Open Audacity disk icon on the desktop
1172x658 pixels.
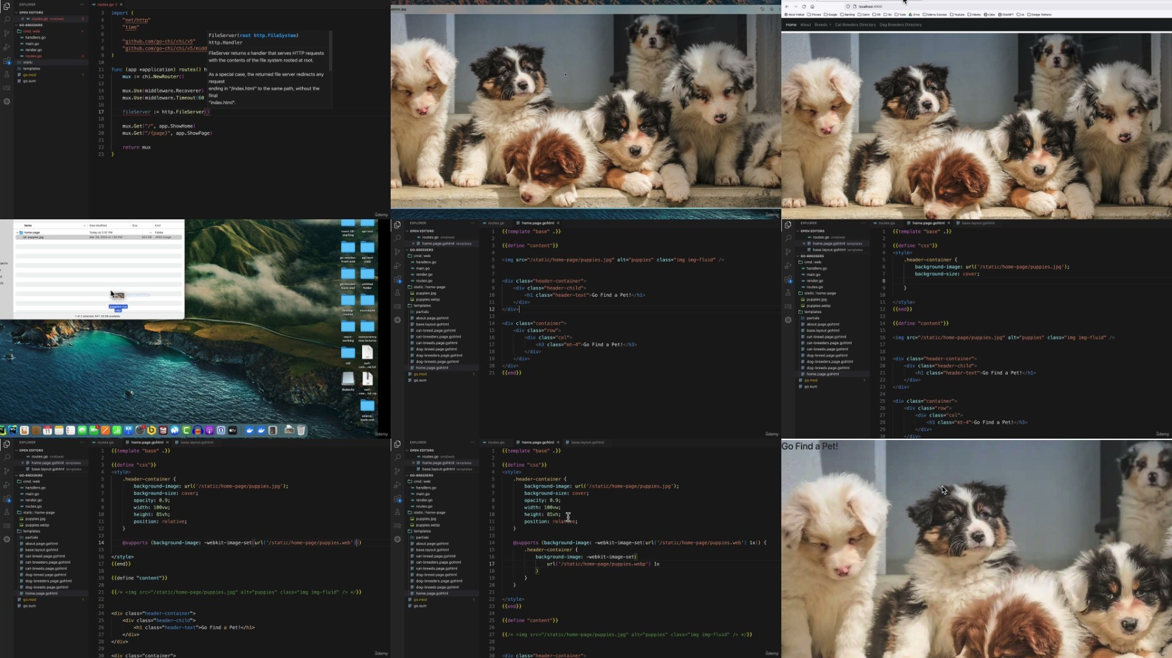(x=348, y=380)
